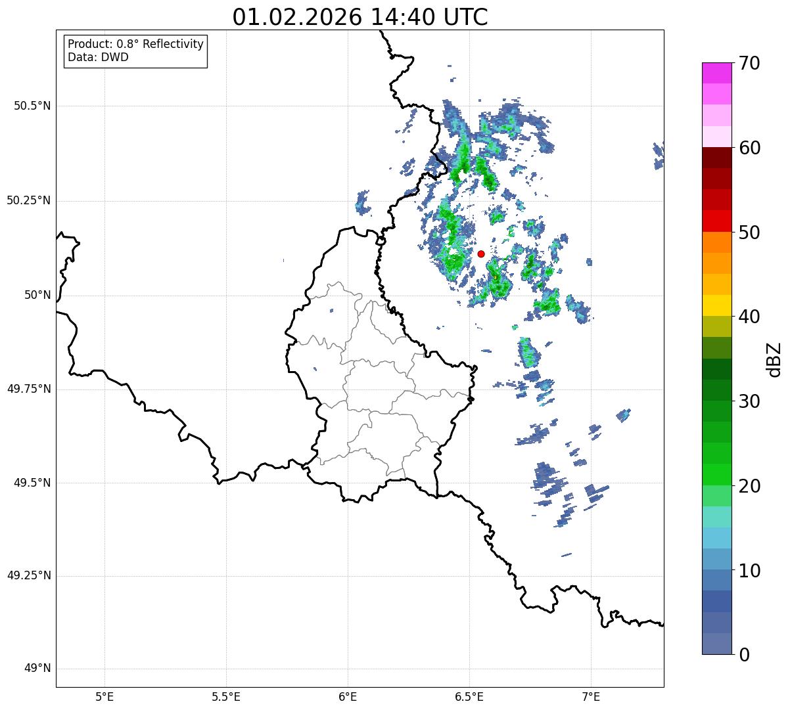790x710 pixels.
Task: Click the pale pink colorbar segment above 60
Action: 717,137
